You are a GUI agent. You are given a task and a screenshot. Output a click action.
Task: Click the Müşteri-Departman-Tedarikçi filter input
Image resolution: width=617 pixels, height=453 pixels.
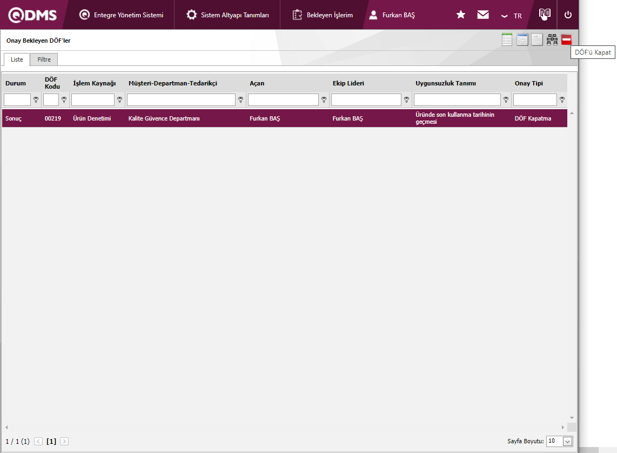(x=181, y=99)
